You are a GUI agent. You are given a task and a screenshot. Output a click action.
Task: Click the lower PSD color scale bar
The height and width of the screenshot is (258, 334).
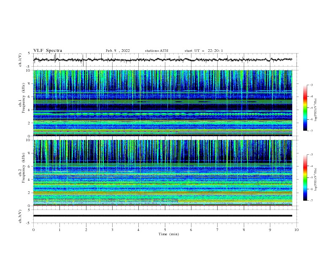(305, 177)
